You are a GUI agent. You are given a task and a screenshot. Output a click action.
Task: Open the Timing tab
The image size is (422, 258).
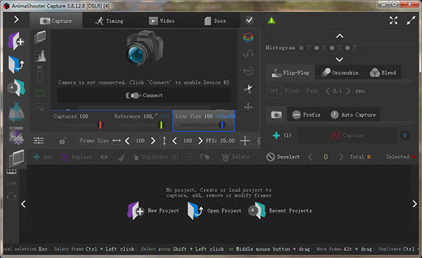coord(109,20)
